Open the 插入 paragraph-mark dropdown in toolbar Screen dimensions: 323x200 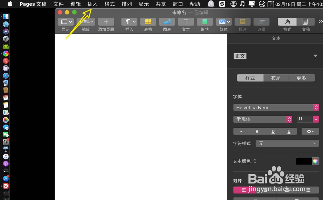point(130,22)
